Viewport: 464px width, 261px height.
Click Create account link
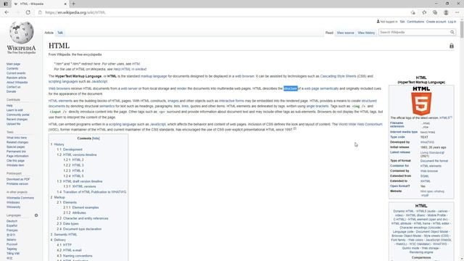point(436,22)
